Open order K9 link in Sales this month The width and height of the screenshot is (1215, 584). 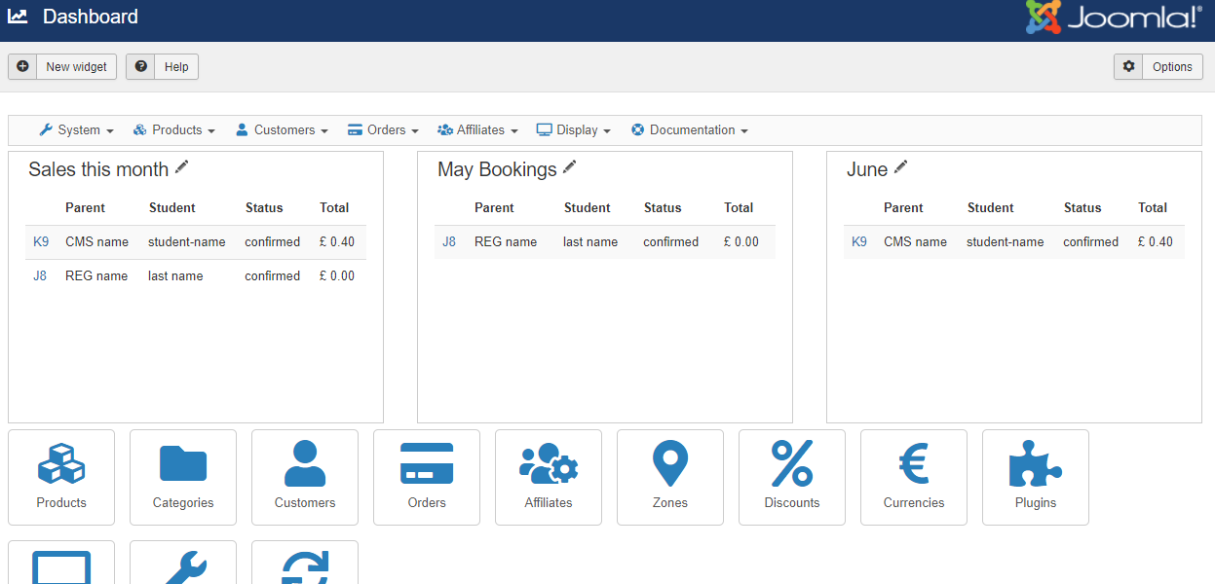click(41, 242)
